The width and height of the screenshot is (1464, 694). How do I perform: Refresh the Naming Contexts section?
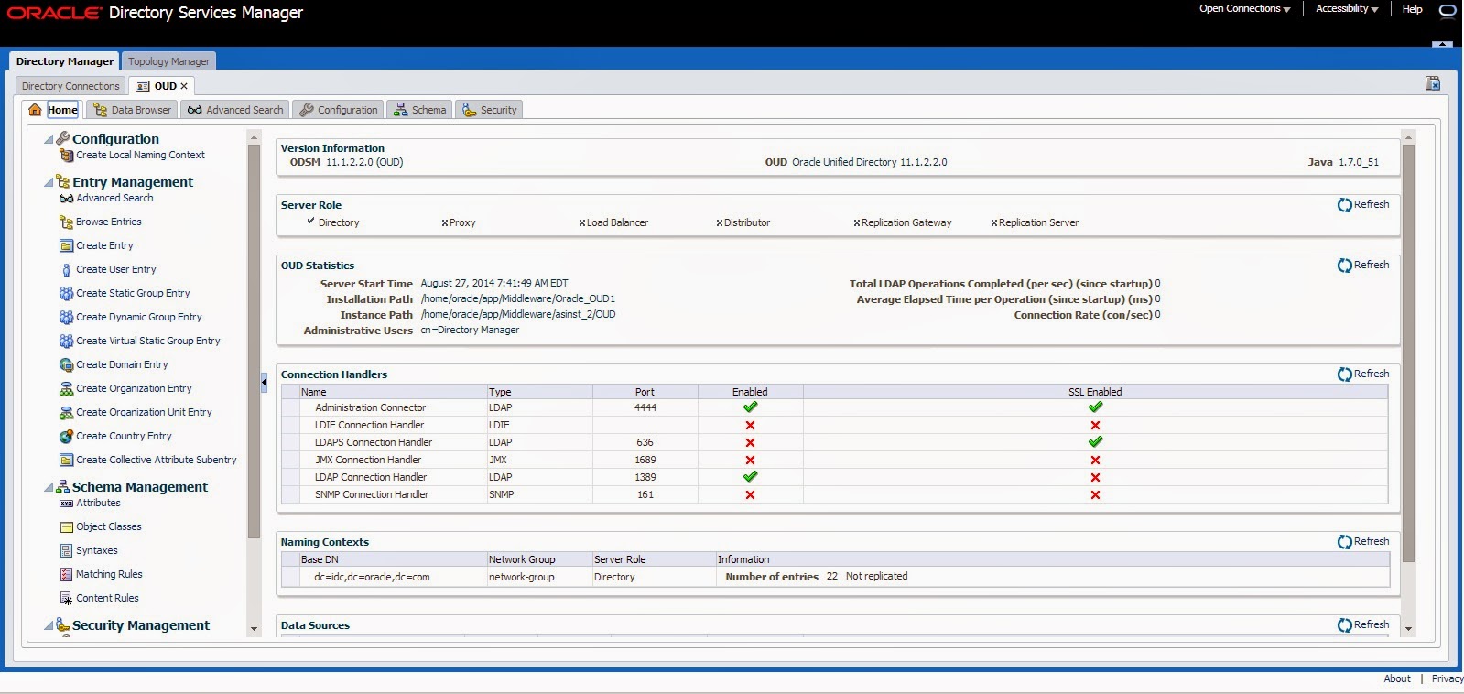pyautogui.click(x=1363, y=542)
